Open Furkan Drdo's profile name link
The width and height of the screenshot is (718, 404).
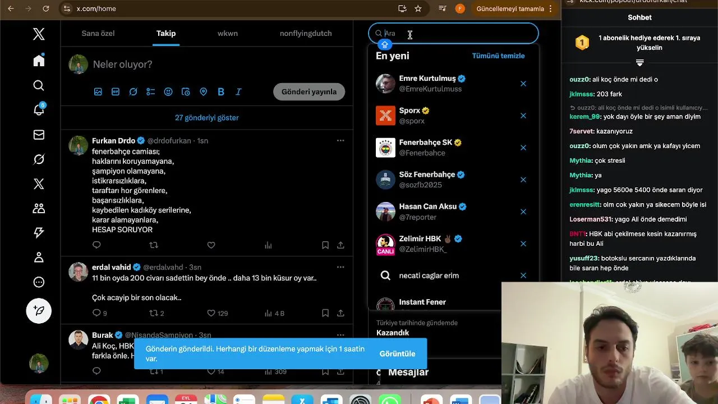113,140
